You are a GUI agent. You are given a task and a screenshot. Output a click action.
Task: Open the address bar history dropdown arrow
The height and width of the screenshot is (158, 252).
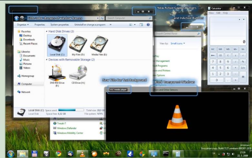pos(98,18)
